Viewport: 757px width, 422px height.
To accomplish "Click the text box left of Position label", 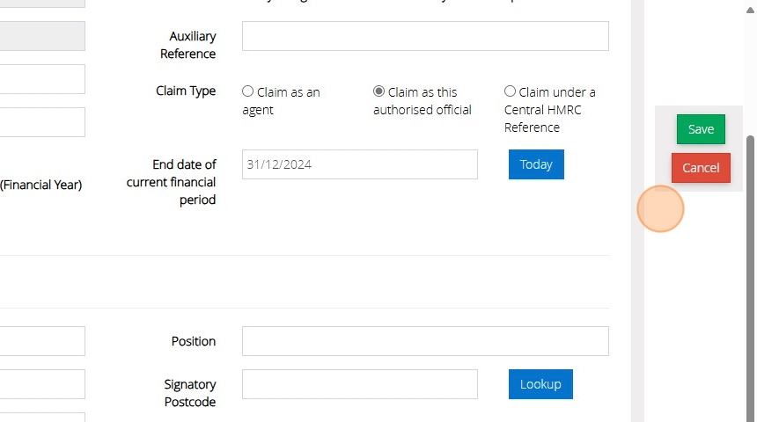I will point(42,341).
